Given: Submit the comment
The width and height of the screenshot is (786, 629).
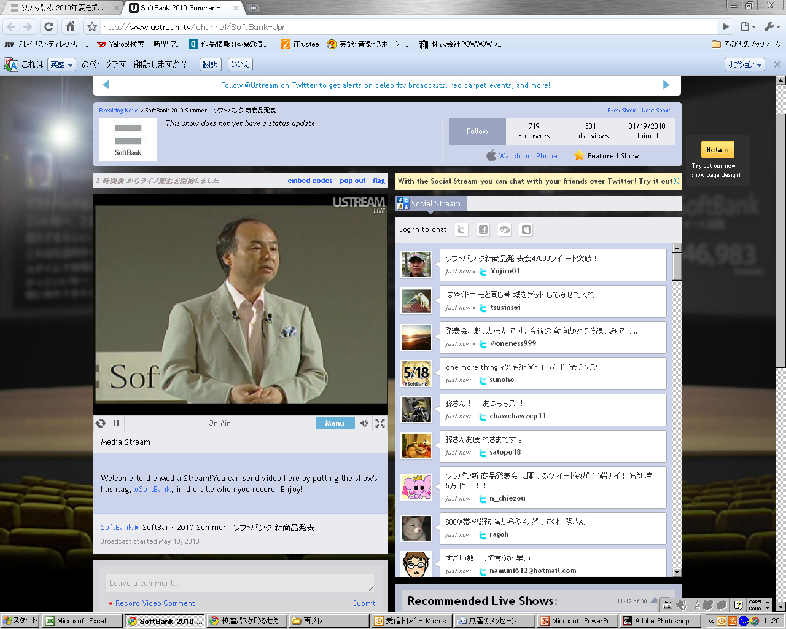Looking at the screenshot, I should pyautogui.click(x=364, y=603).
